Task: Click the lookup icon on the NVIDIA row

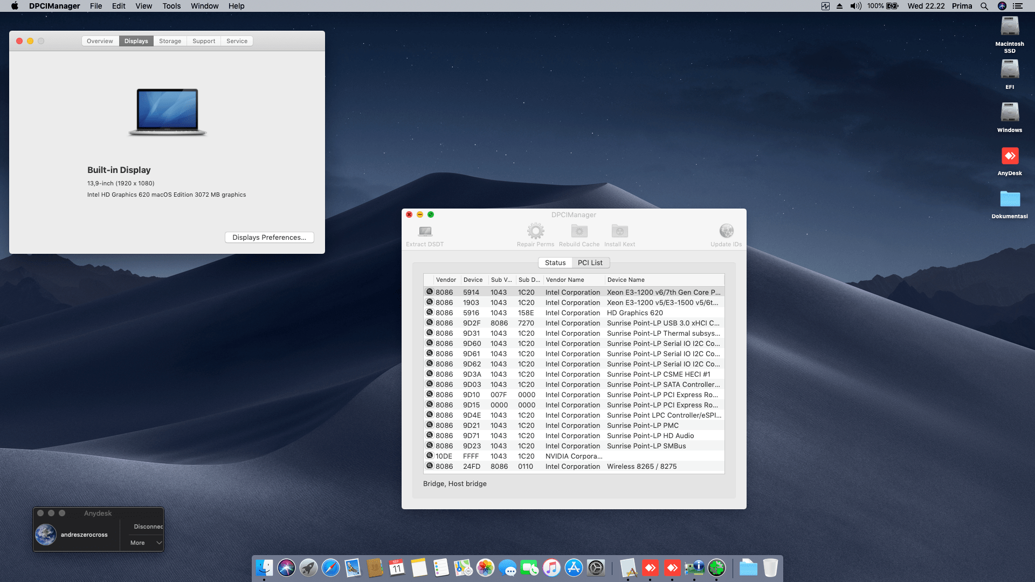Action: (x=430, y=456)
